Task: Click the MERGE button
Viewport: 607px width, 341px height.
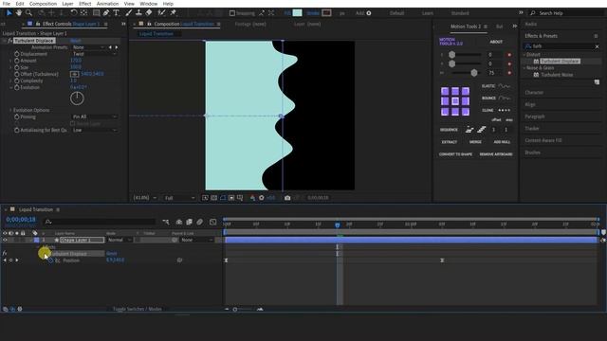Action: (475, 142)
